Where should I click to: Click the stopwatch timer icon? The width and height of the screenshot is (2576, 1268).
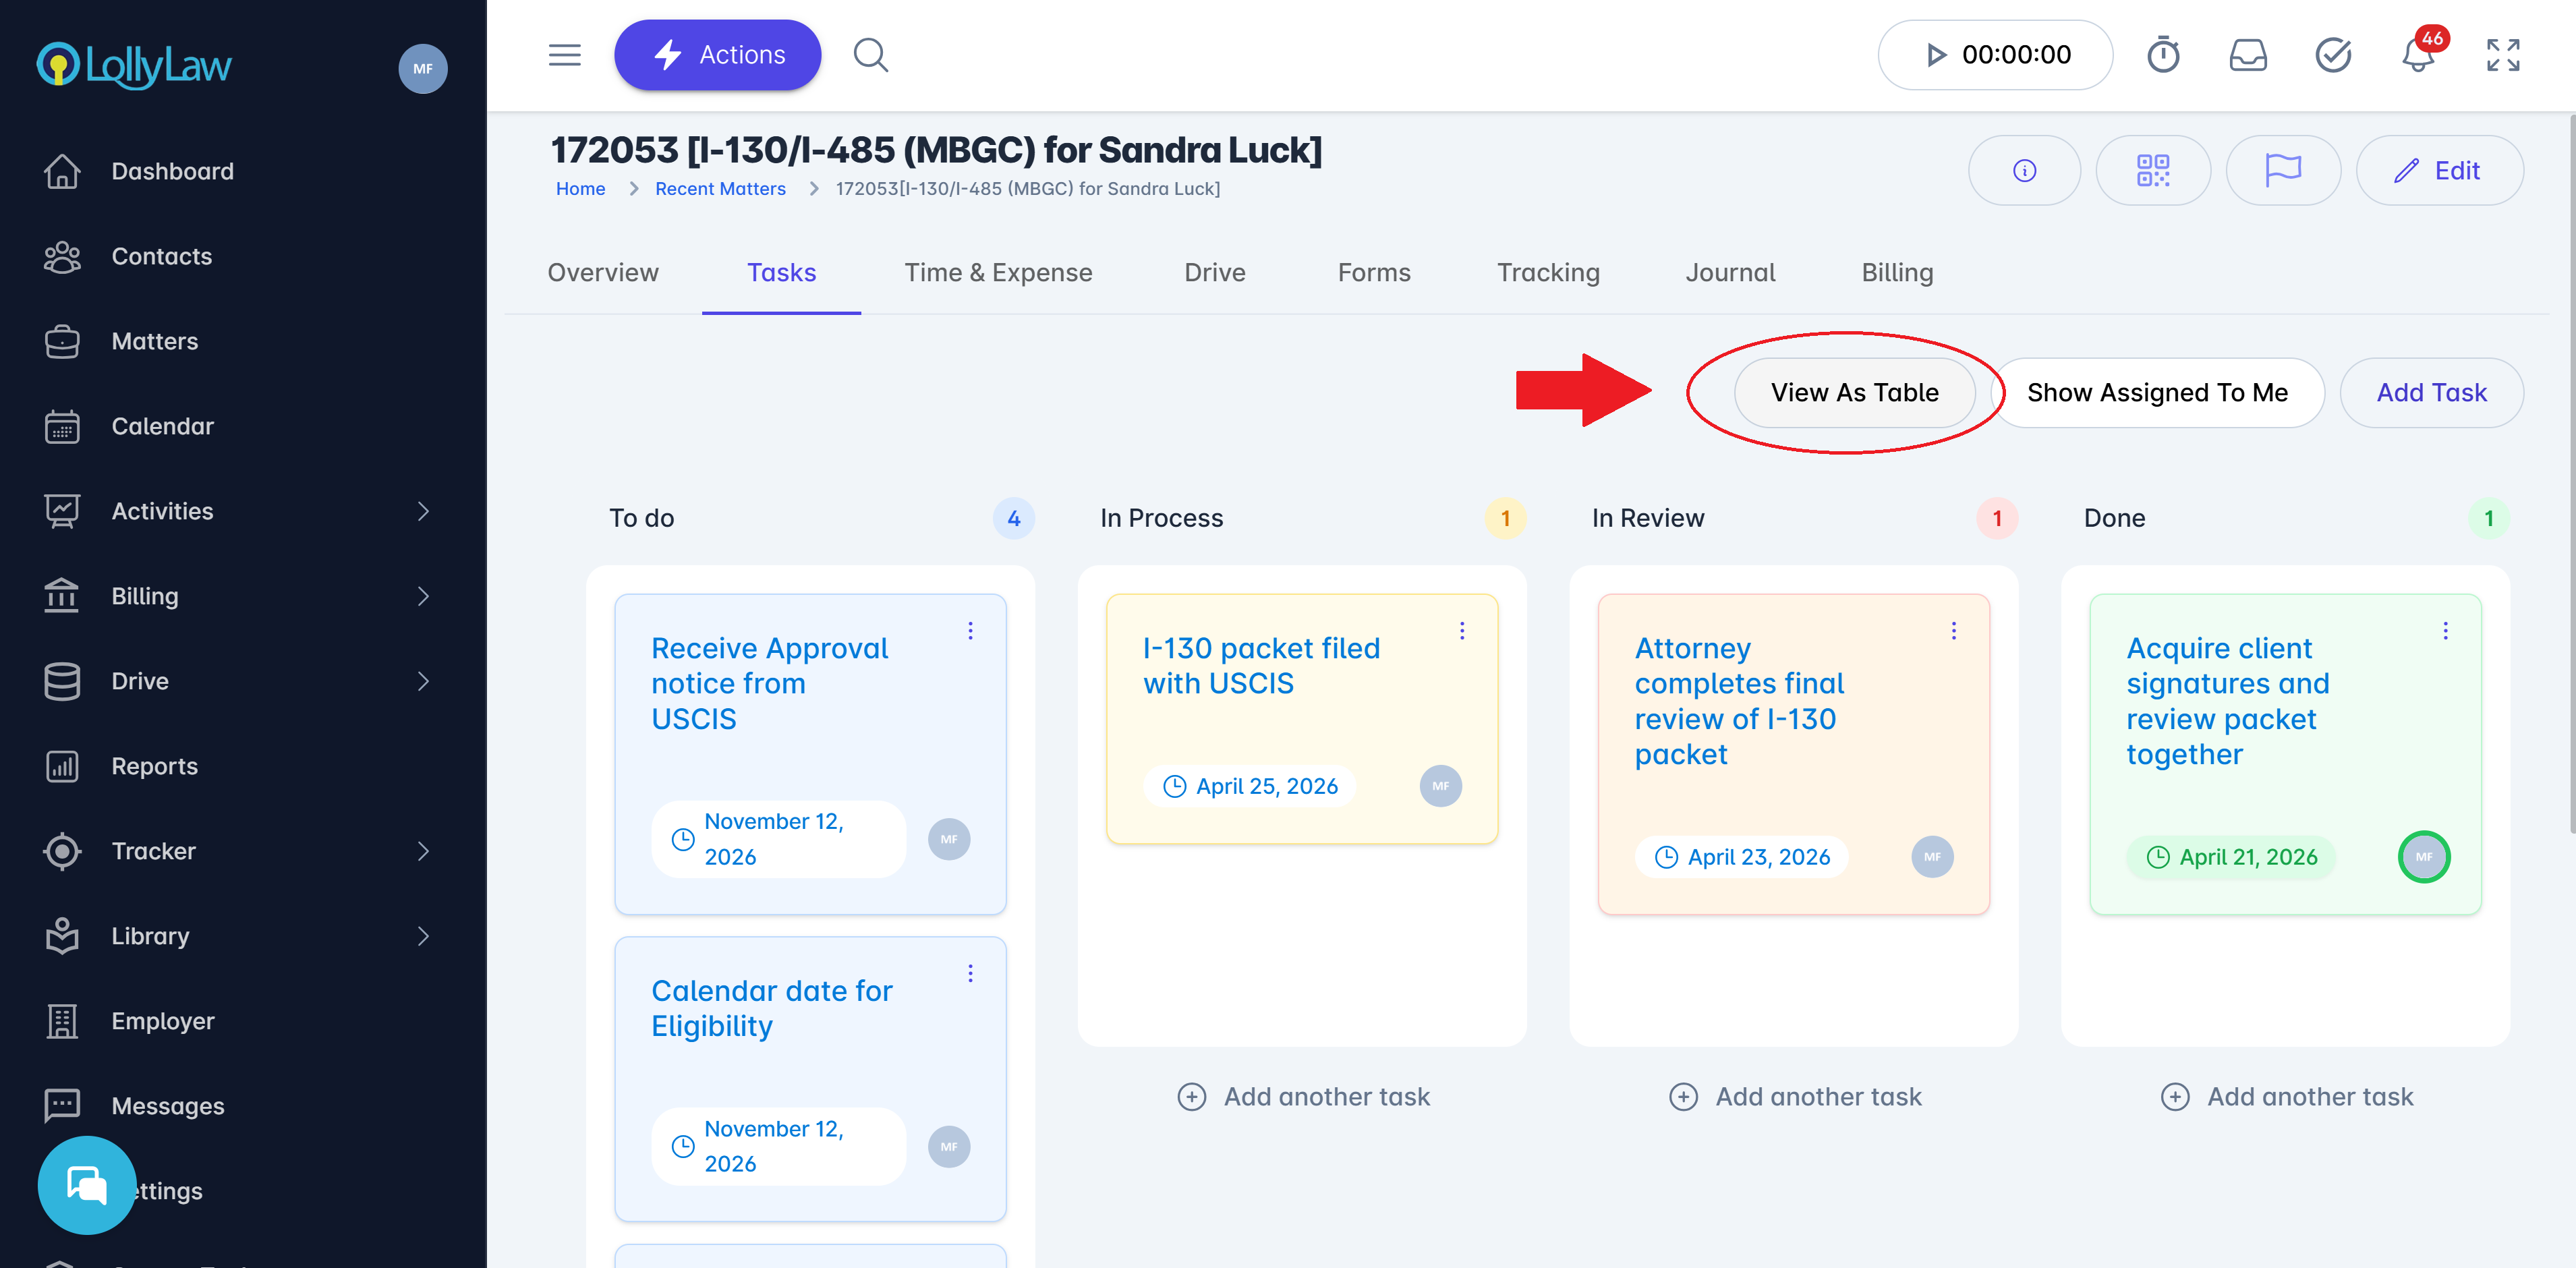pos(2163,55)
